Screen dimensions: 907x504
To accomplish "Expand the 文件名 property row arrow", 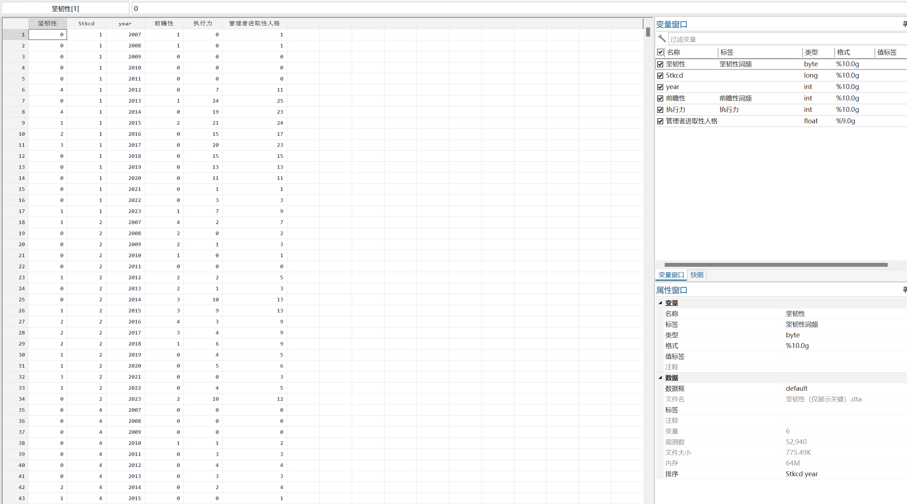I will 660,399.
